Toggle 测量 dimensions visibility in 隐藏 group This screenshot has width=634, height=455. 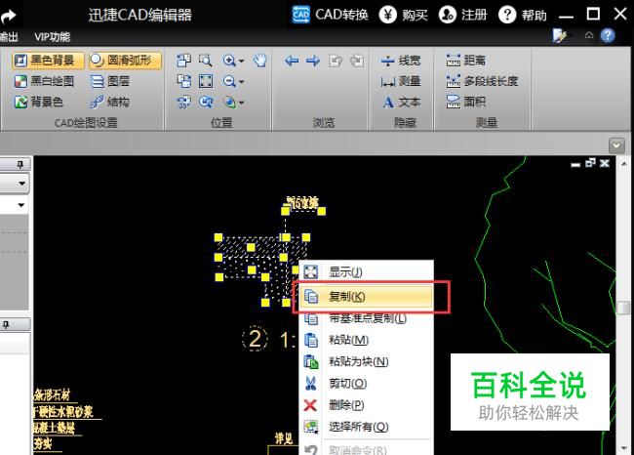(x=401, y=81)
